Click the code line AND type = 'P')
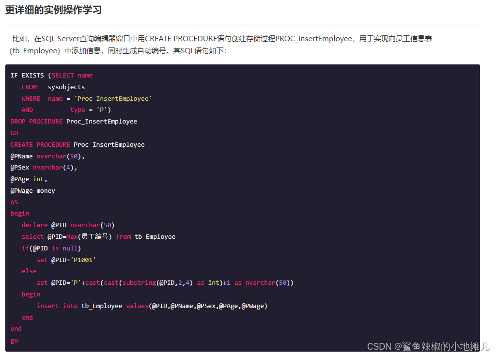Screen dimensions: 497x356 (x=66, y=110)
